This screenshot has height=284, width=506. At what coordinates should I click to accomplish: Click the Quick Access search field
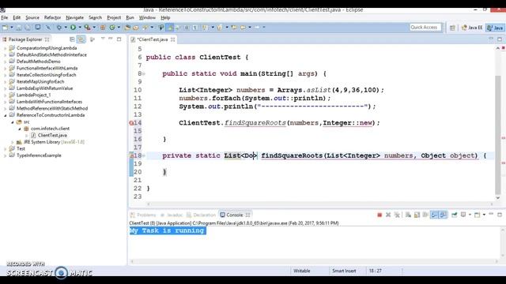coord(425,28)
